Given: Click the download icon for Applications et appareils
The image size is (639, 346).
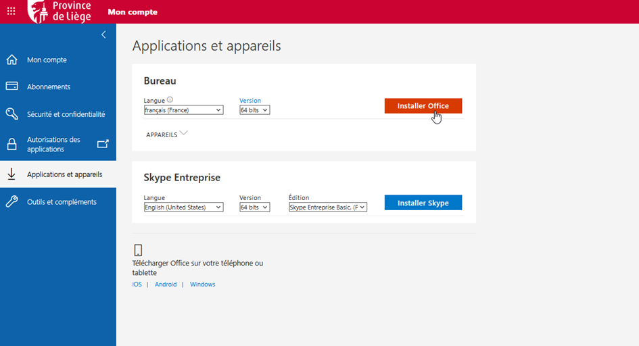Looking at the screenshot, I should point(11,174).
